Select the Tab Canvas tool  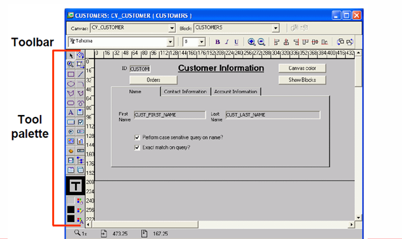point(71,170)
